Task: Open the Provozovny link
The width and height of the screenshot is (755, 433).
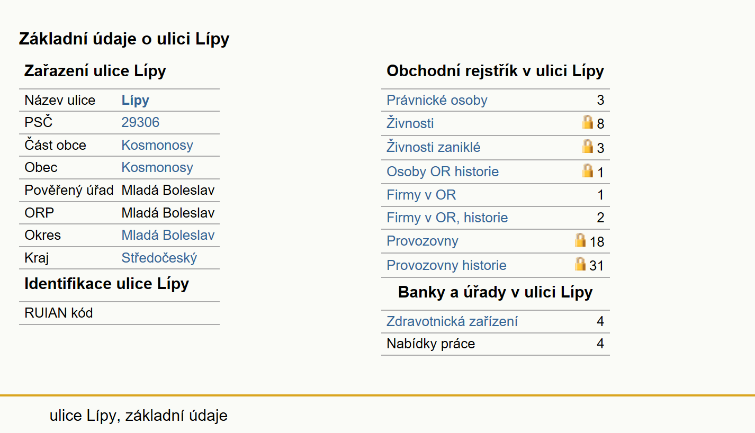Action: tap(423, 241)
